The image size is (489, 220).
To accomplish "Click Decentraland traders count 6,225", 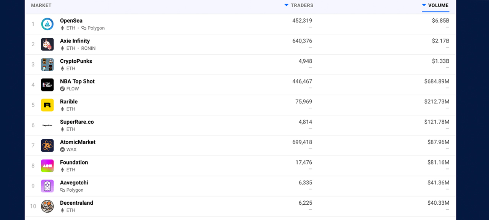I will click(305, 203).
